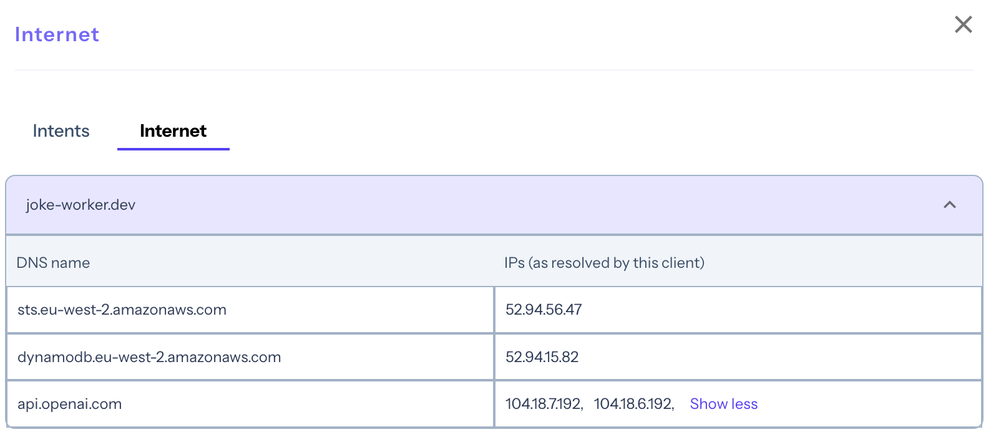Collapse the joke-worker.dev section chevron

(950, 205)
